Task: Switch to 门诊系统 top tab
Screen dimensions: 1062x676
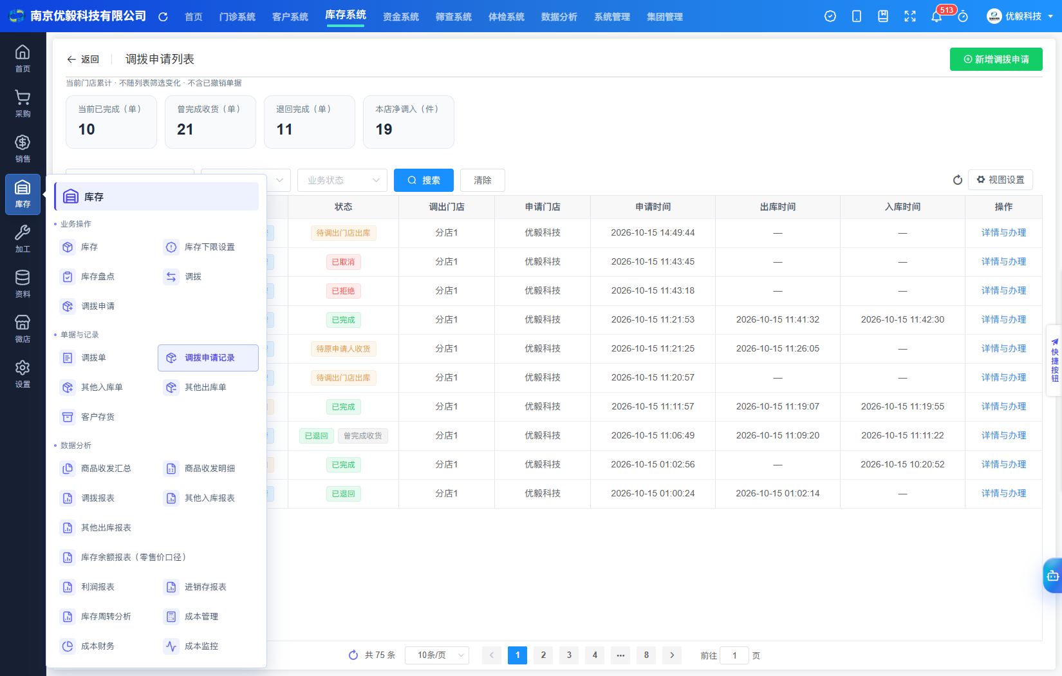Action: click(238, 17)
